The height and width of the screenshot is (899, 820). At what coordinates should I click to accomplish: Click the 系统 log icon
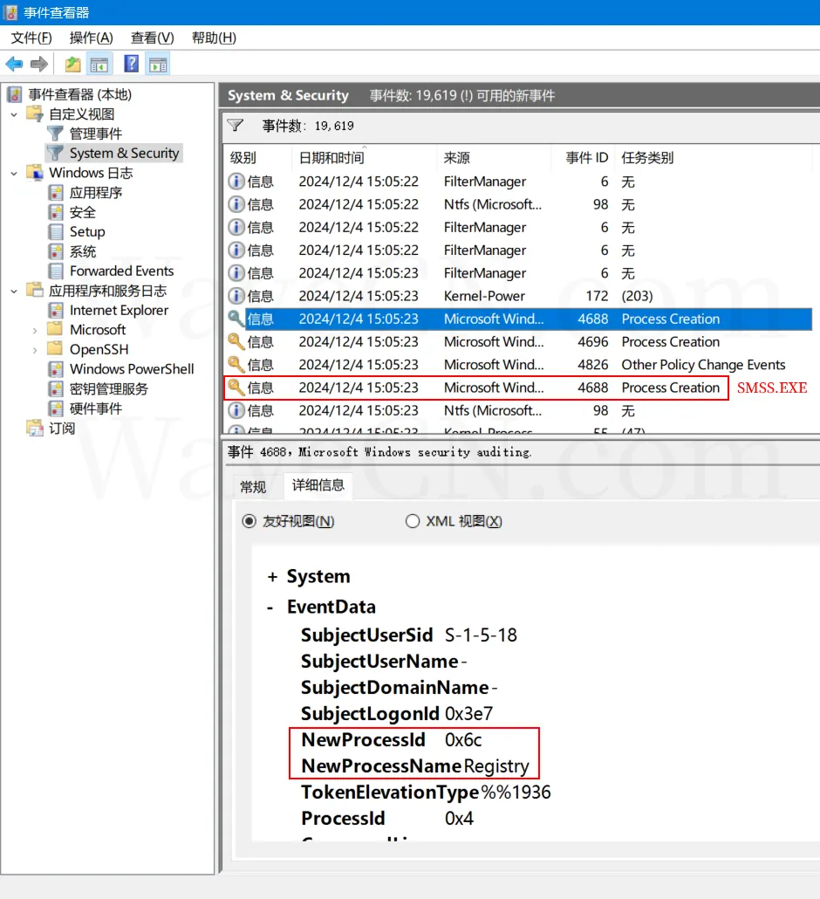click(x=56, y=251)
